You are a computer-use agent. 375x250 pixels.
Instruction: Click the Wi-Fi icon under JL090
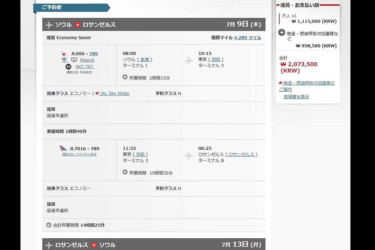coord(64,60)
